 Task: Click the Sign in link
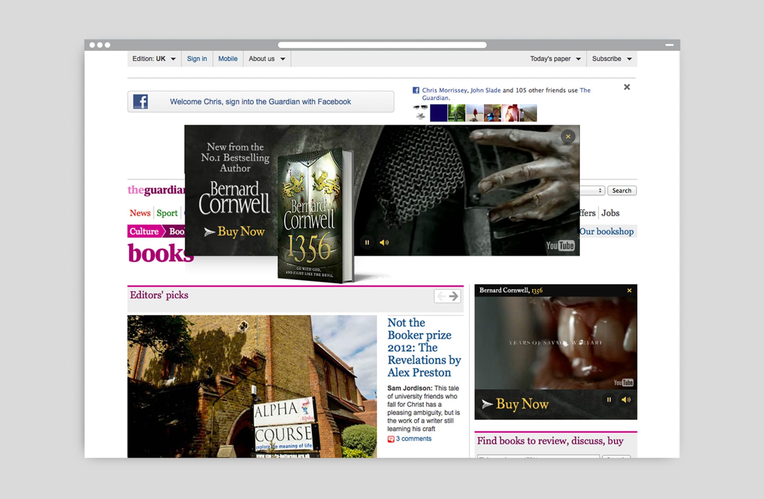[x=197, y=59]
